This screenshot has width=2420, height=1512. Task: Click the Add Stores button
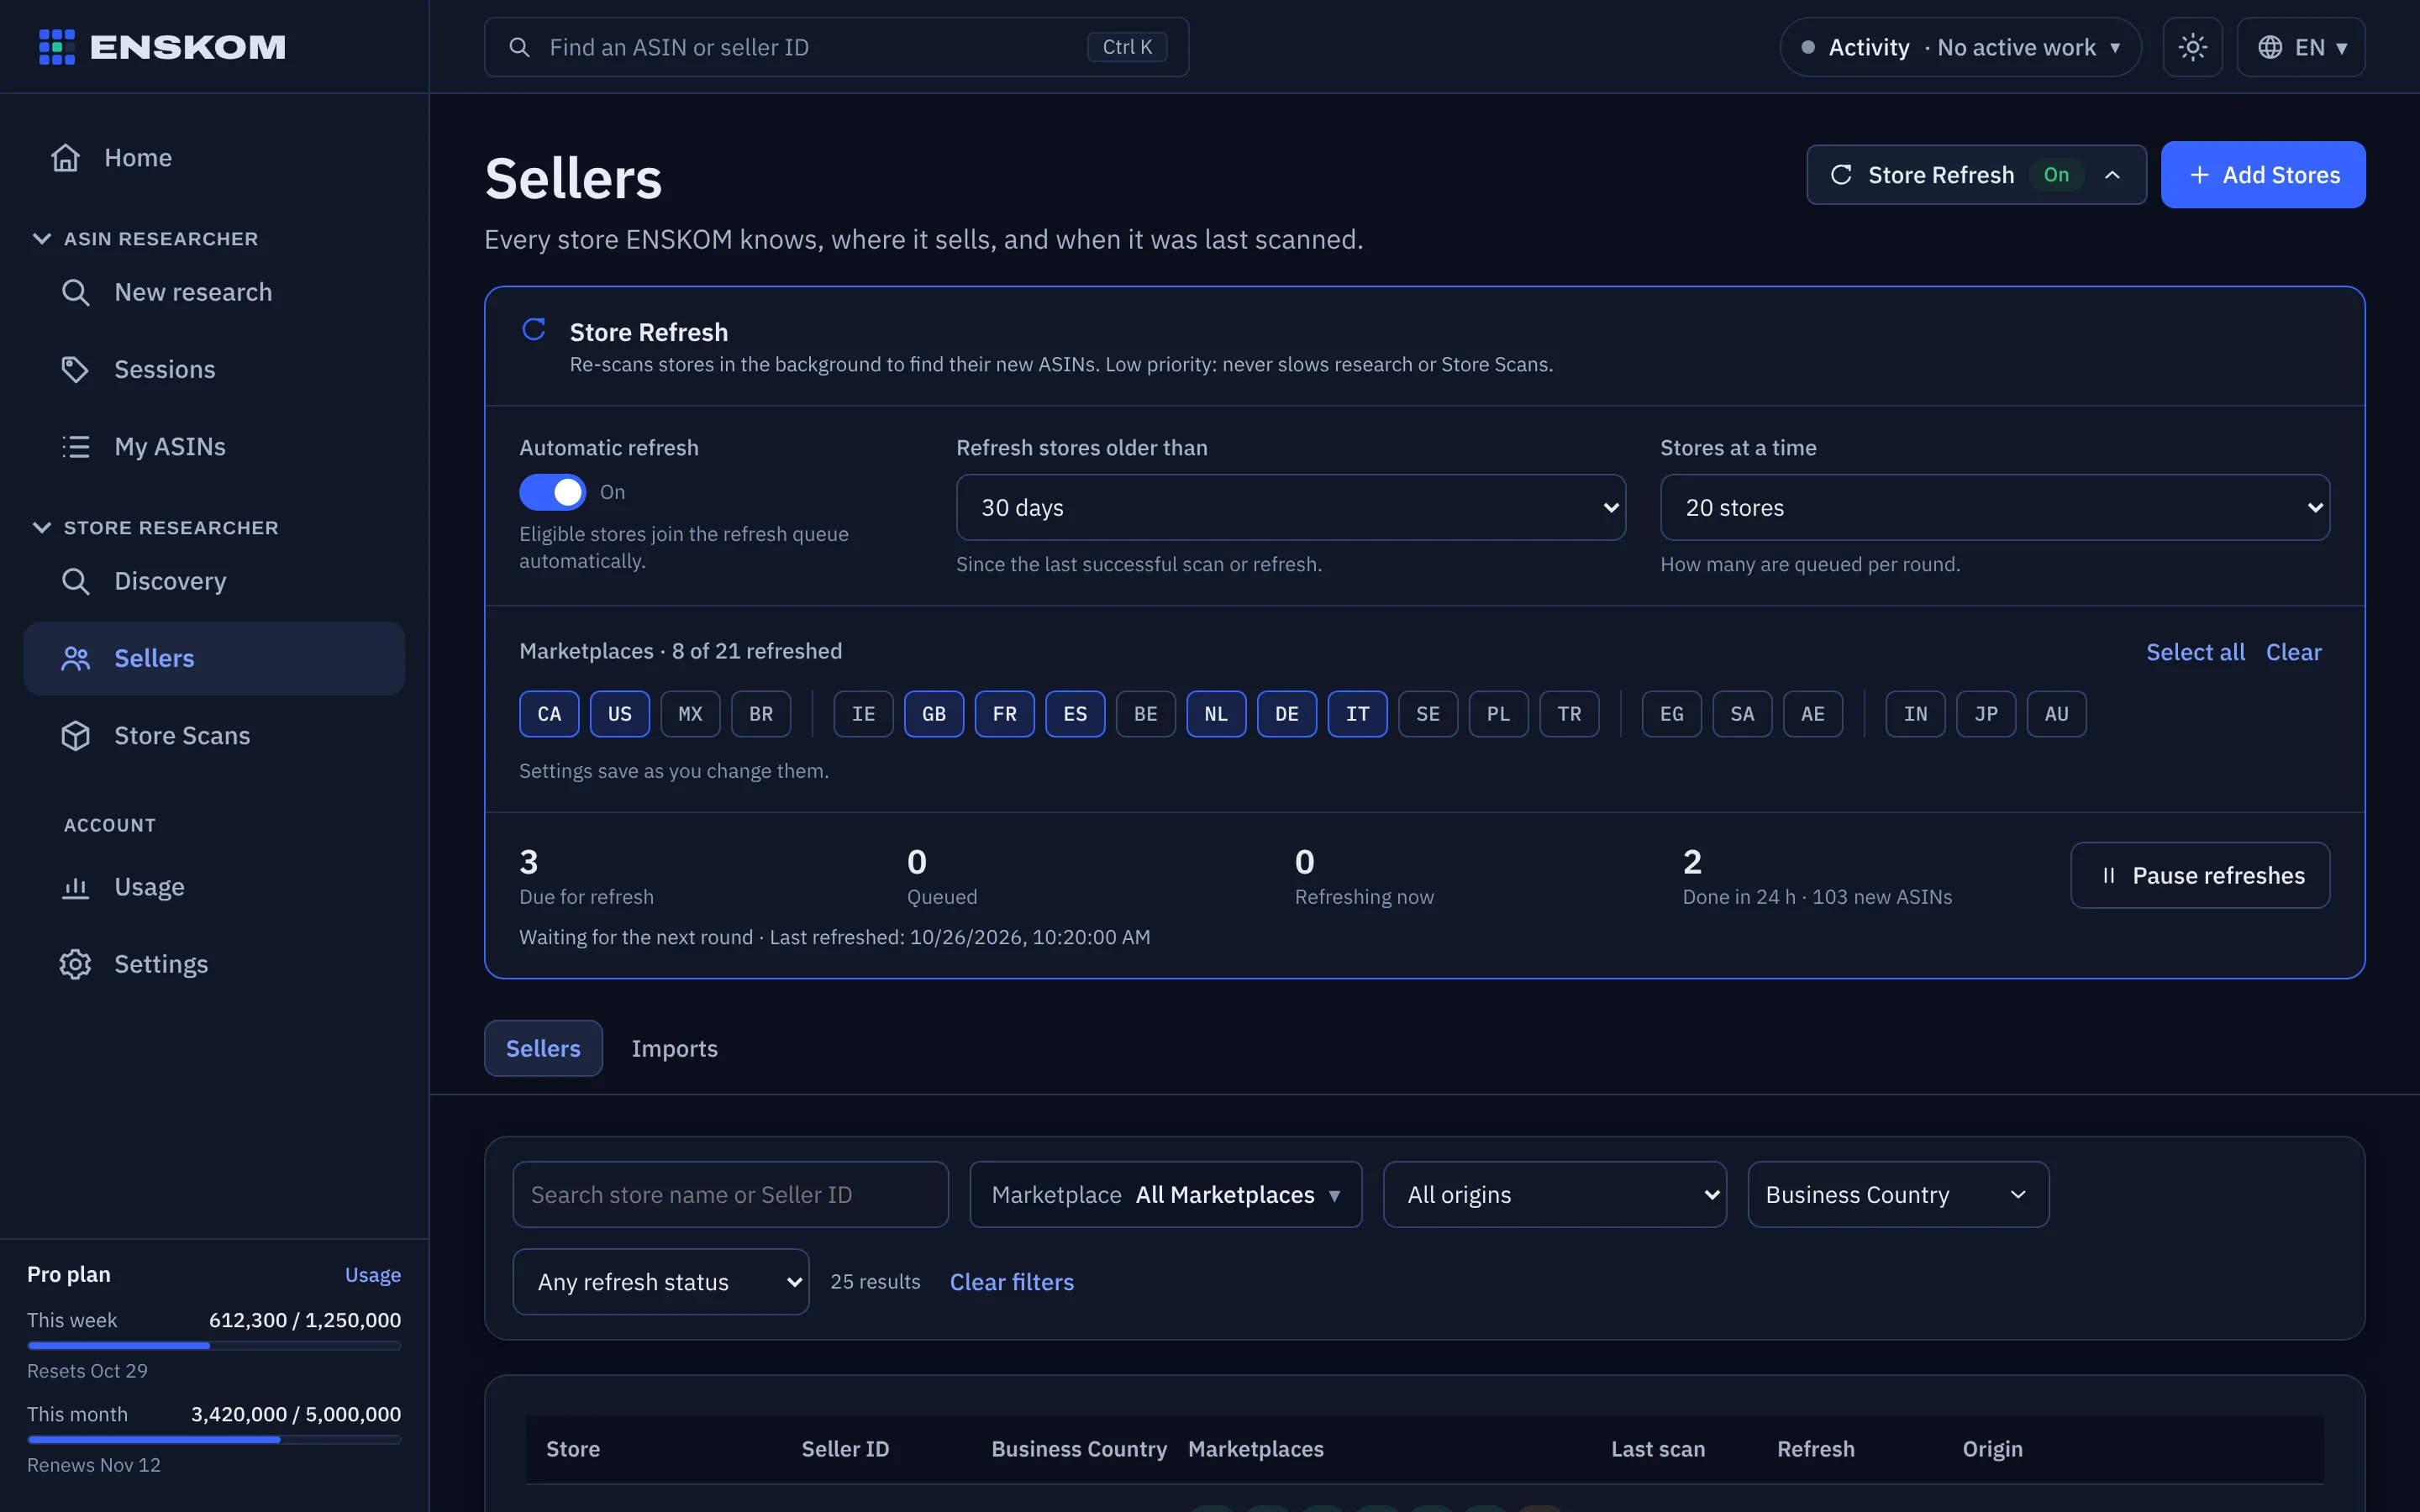coord(2263,175)
